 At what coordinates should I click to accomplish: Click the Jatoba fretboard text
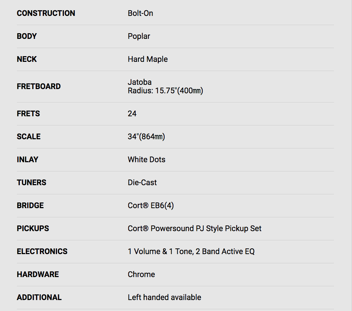[x=139, y=82]
